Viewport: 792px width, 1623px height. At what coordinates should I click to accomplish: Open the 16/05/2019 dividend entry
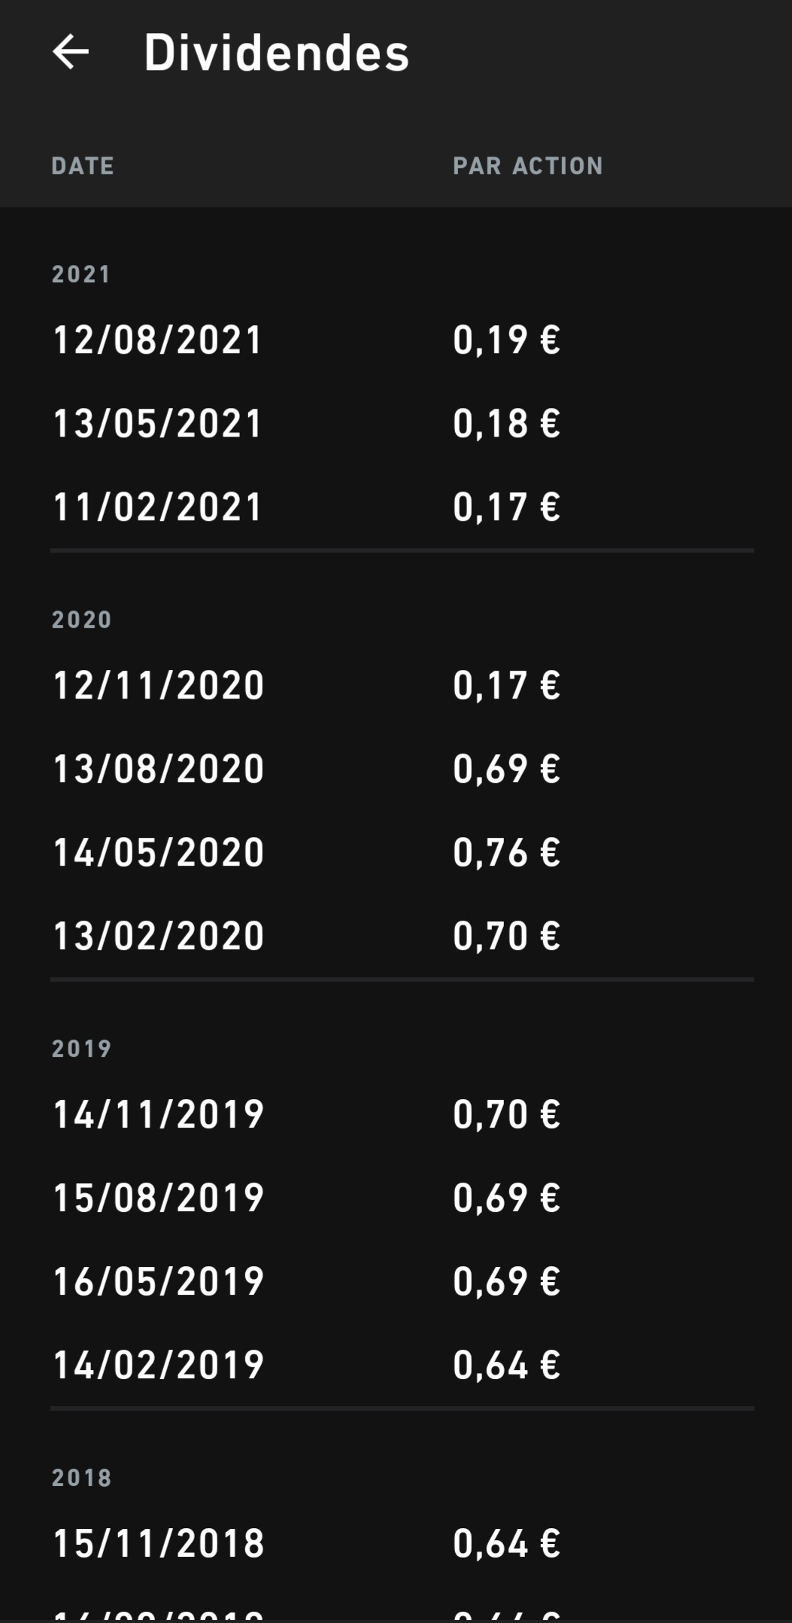(x=158, y=1281)
